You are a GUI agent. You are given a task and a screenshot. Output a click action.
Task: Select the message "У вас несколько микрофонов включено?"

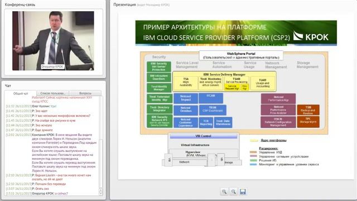[48, 116]
